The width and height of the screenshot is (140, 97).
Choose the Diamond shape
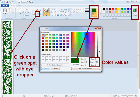[x=55, y=12]
